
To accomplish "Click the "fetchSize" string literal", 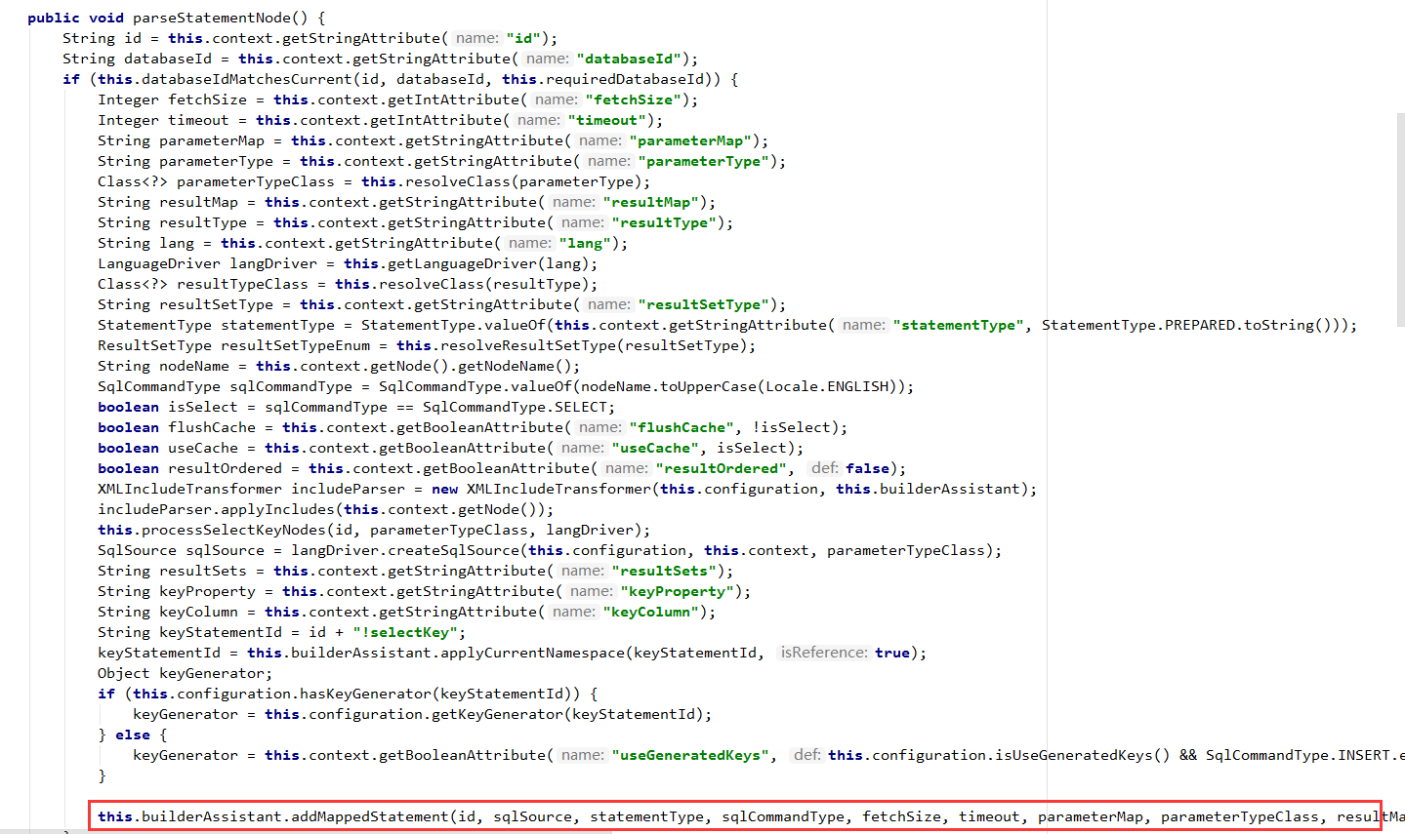I will (634, 99).
